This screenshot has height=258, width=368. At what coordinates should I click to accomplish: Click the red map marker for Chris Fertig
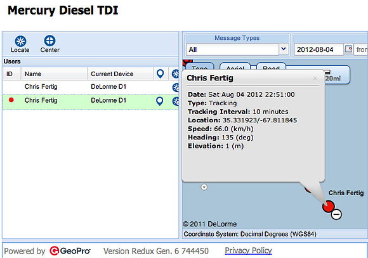click(328, 207)
